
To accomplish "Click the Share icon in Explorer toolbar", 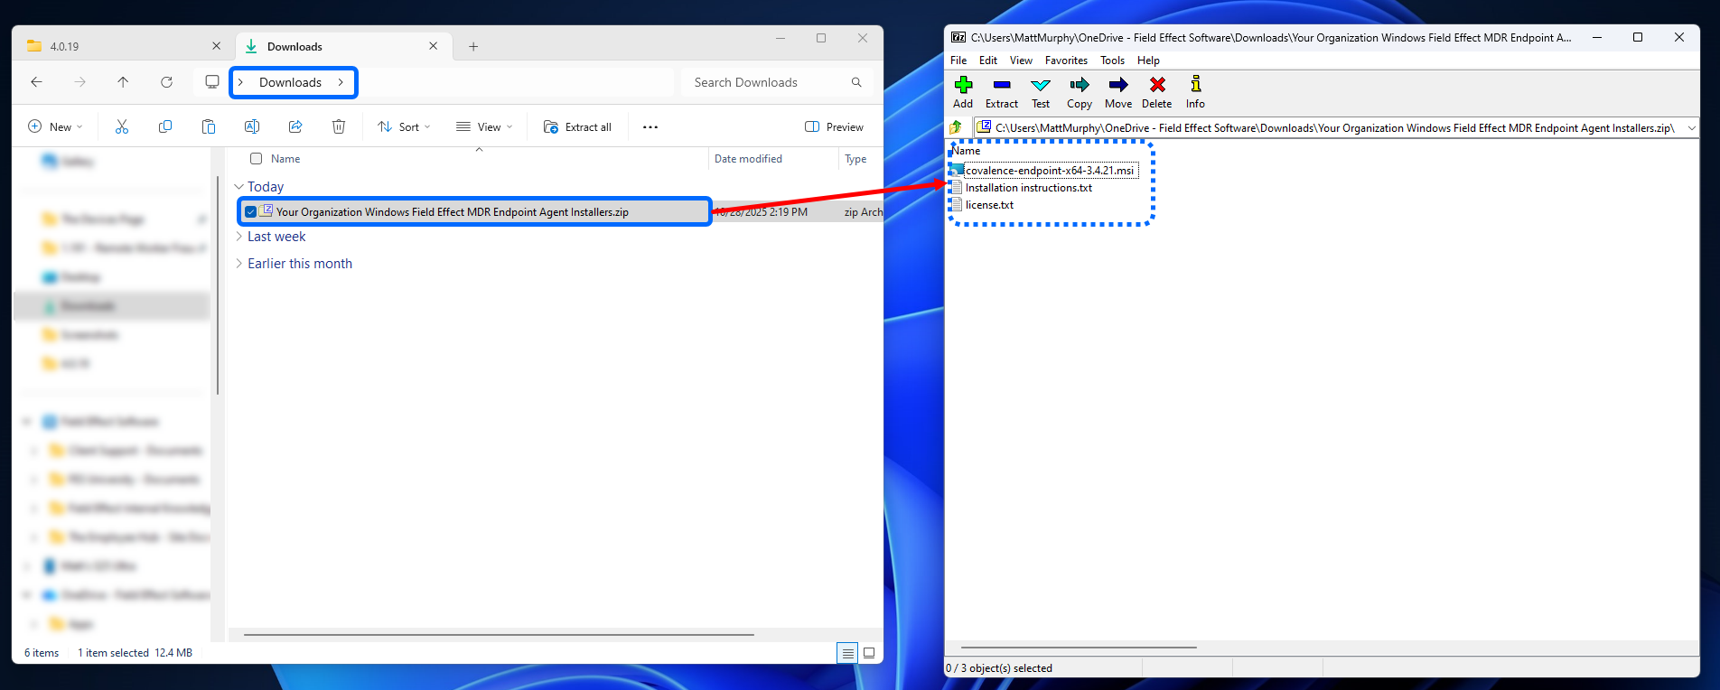I will point(295,126).
